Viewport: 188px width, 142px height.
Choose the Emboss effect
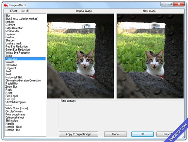click(x=10, y=22)
